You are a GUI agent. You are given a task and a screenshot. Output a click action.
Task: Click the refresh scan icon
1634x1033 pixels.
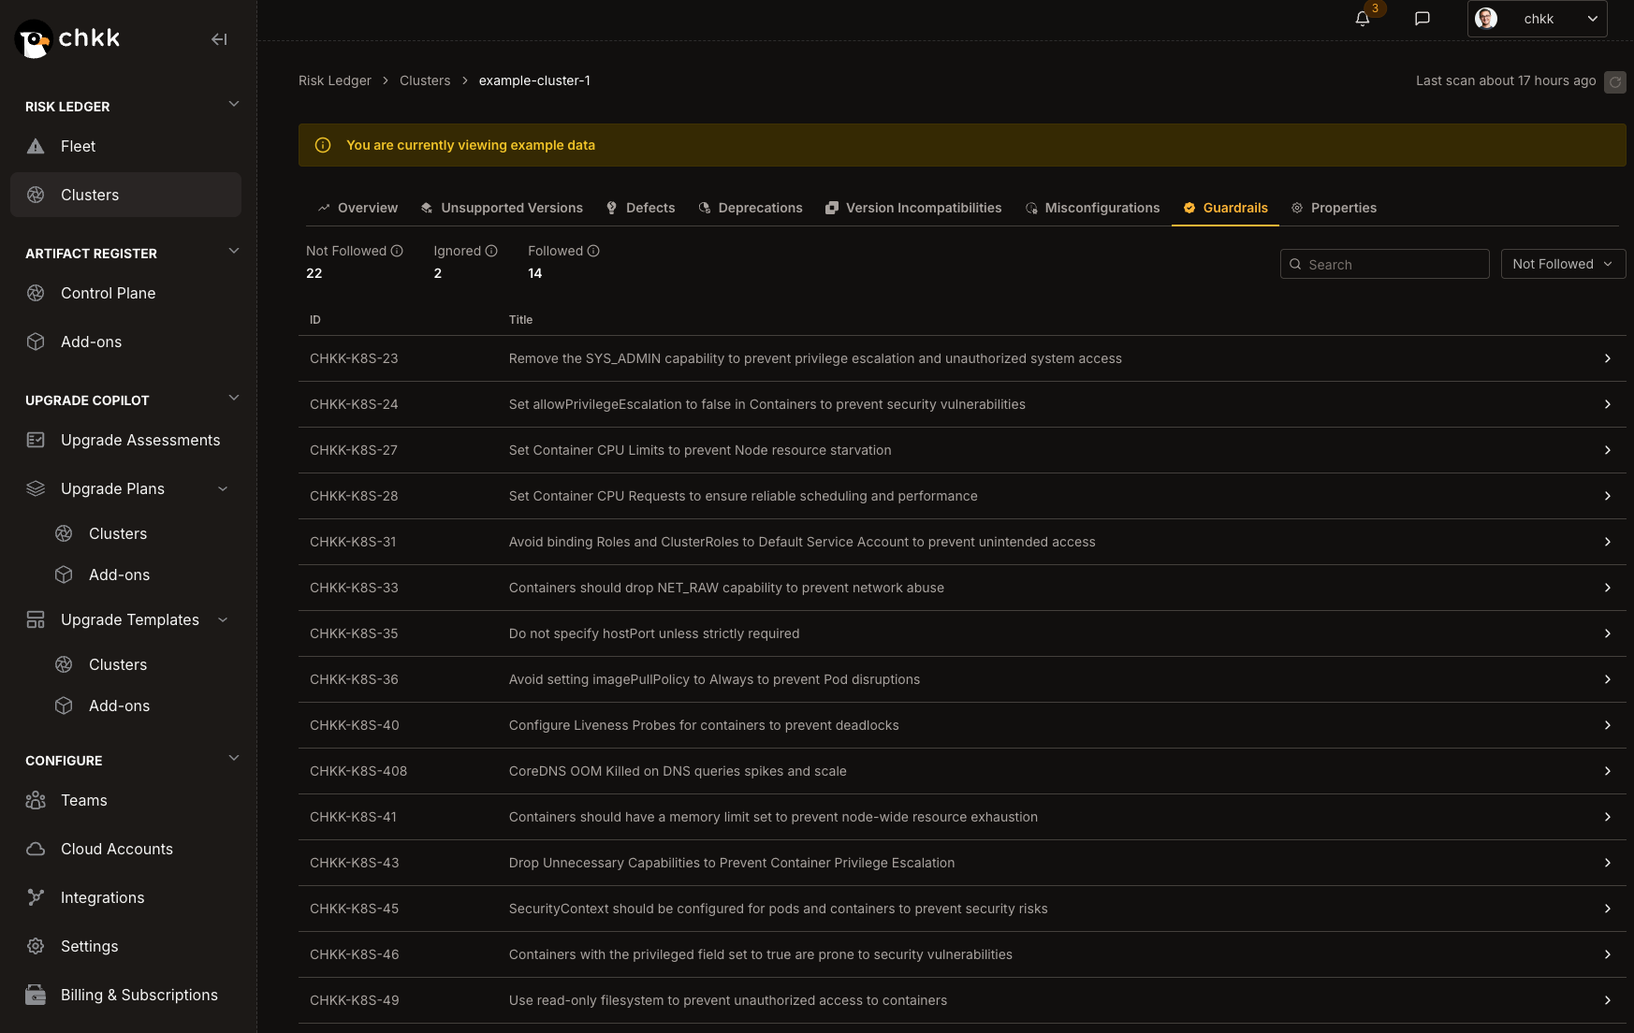point(1615,82)
